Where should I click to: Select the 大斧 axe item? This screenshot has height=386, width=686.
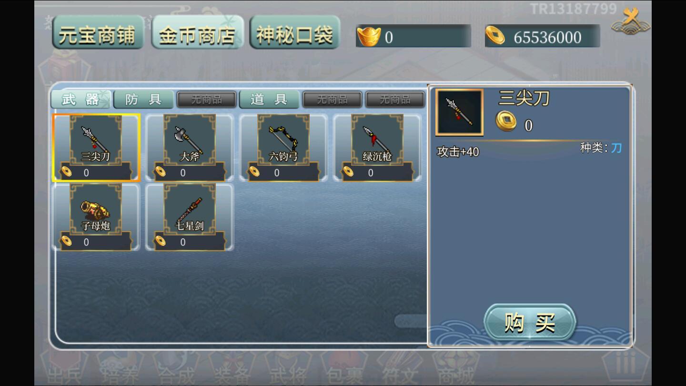(190, 148)
